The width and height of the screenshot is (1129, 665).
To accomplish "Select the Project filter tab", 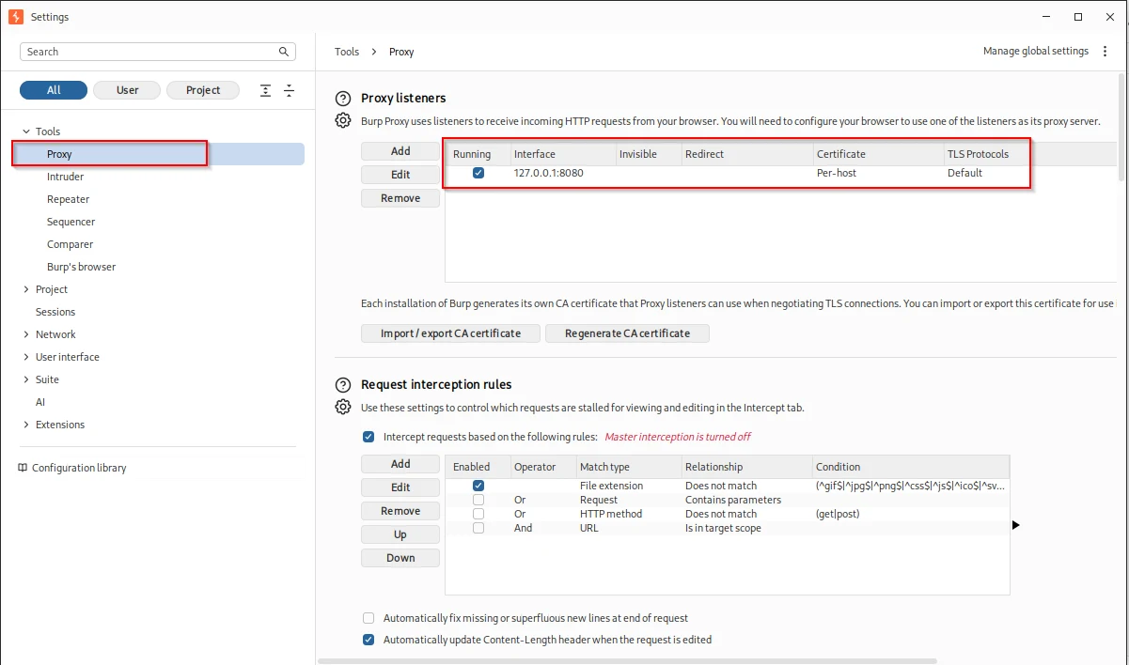I will tap(203, 90).
